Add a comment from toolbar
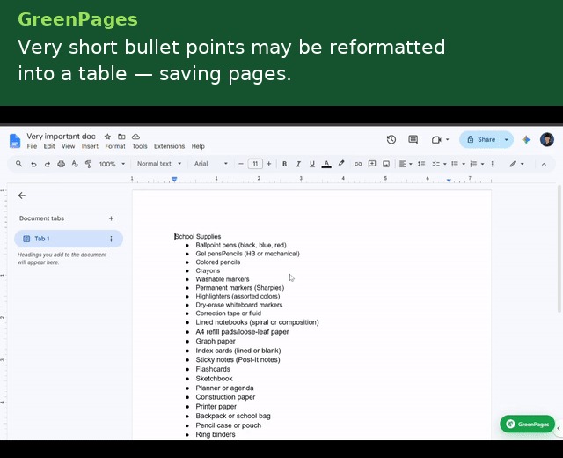Viewport: 563px width, 458px height. 372,164
